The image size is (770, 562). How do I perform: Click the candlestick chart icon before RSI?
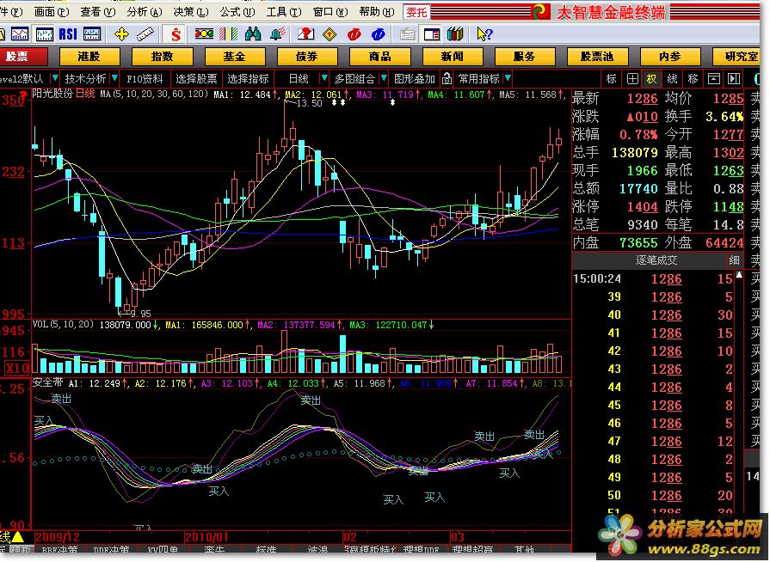44,34
